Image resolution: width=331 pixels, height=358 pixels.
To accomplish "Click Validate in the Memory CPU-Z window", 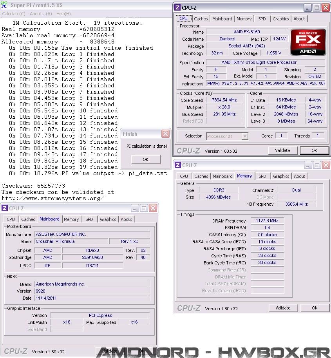I will (x=283, y=308).
